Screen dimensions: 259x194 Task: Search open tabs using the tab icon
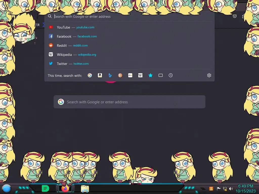click(161, 75)
